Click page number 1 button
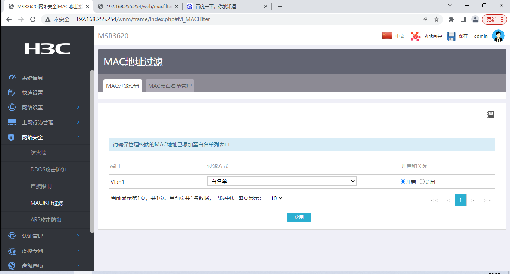The width and height of the screenshot is (510, 274). click(461, 200)
